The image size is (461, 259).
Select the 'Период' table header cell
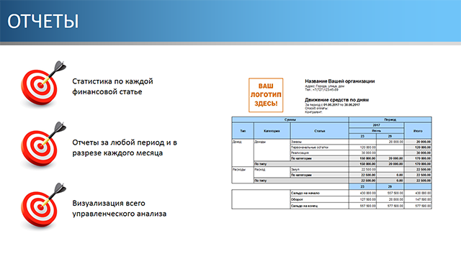pos(390,119)
